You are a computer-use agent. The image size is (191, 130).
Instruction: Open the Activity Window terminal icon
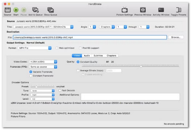click(x=161, y=10)
